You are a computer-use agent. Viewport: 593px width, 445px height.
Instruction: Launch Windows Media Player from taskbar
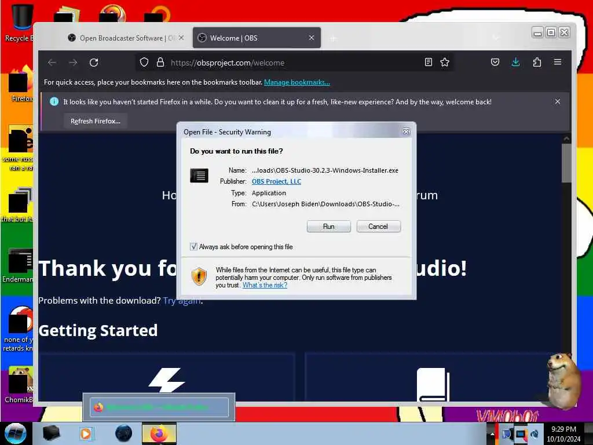tap(86, 433)
